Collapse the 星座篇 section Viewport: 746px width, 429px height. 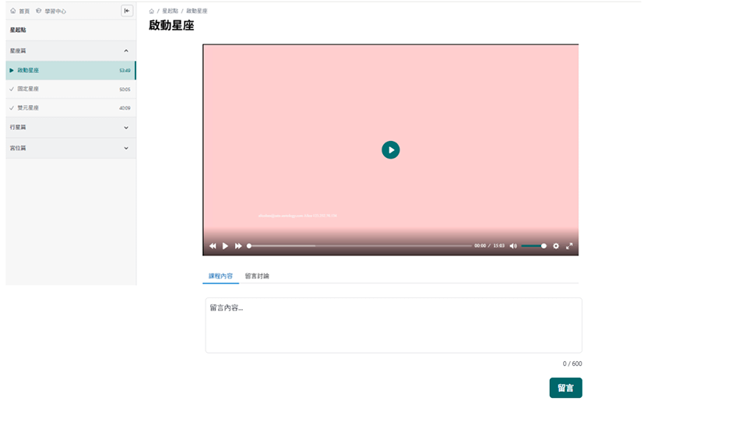[126, 51]
